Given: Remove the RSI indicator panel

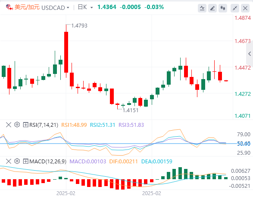Looking at the screenshot, I should [9, 125].
